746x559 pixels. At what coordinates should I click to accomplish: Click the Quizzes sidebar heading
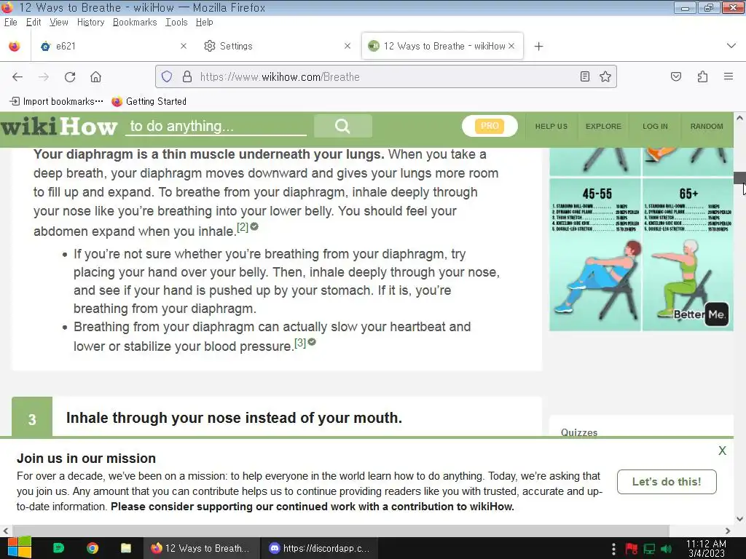click(x=579, y=432)
